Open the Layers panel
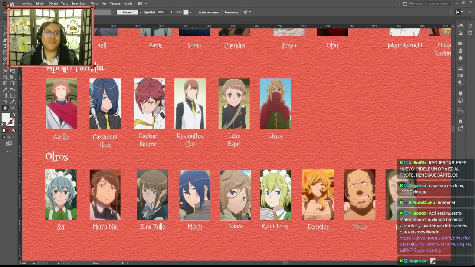 point(461,122)
